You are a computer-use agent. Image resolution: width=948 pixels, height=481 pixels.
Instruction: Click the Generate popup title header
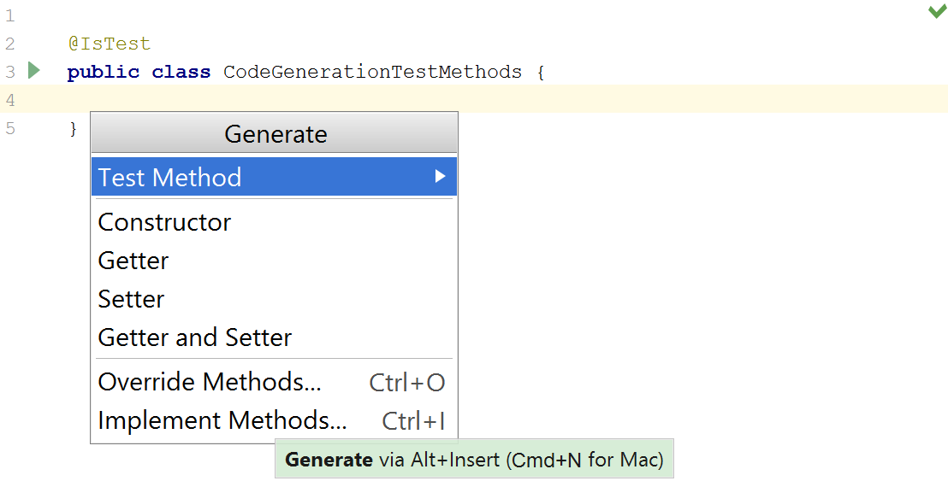pyautogui.click(x=275, y=134)
